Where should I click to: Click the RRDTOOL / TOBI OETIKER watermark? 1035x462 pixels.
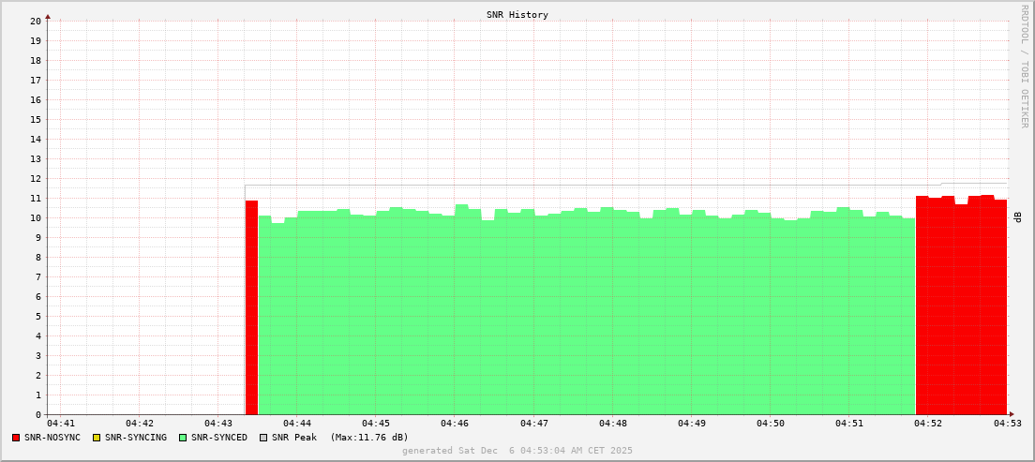[1024, 67]
